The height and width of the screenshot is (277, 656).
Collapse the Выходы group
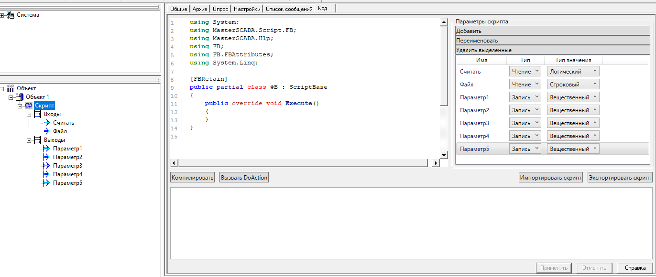click(x=29, y=140)
